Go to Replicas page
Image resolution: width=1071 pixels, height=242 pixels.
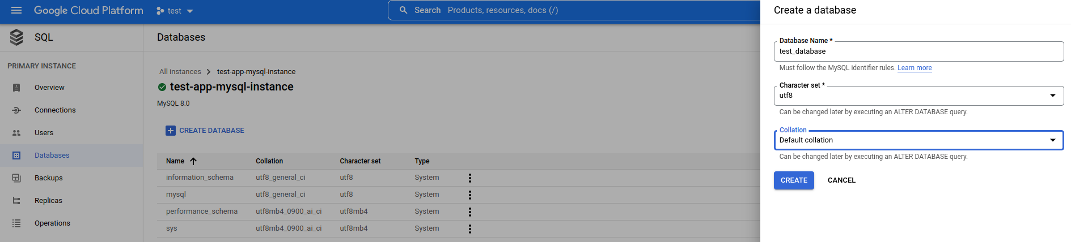[x=48, y=201]
